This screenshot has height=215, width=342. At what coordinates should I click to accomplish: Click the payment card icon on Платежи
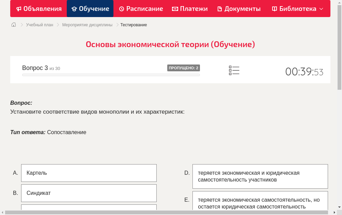click(x=175, y=9)
